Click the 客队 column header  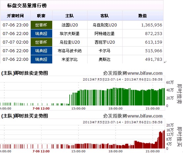105,16
